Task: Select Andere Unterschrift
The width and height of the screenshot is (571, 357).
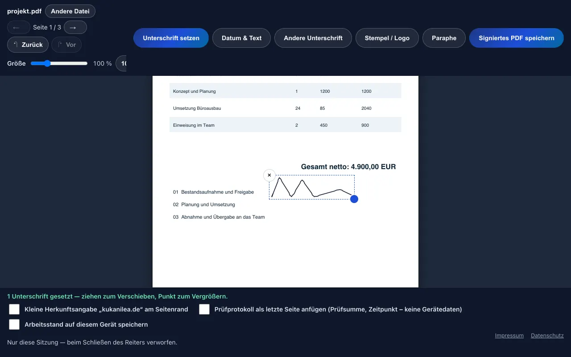Action: pos(313,38)
